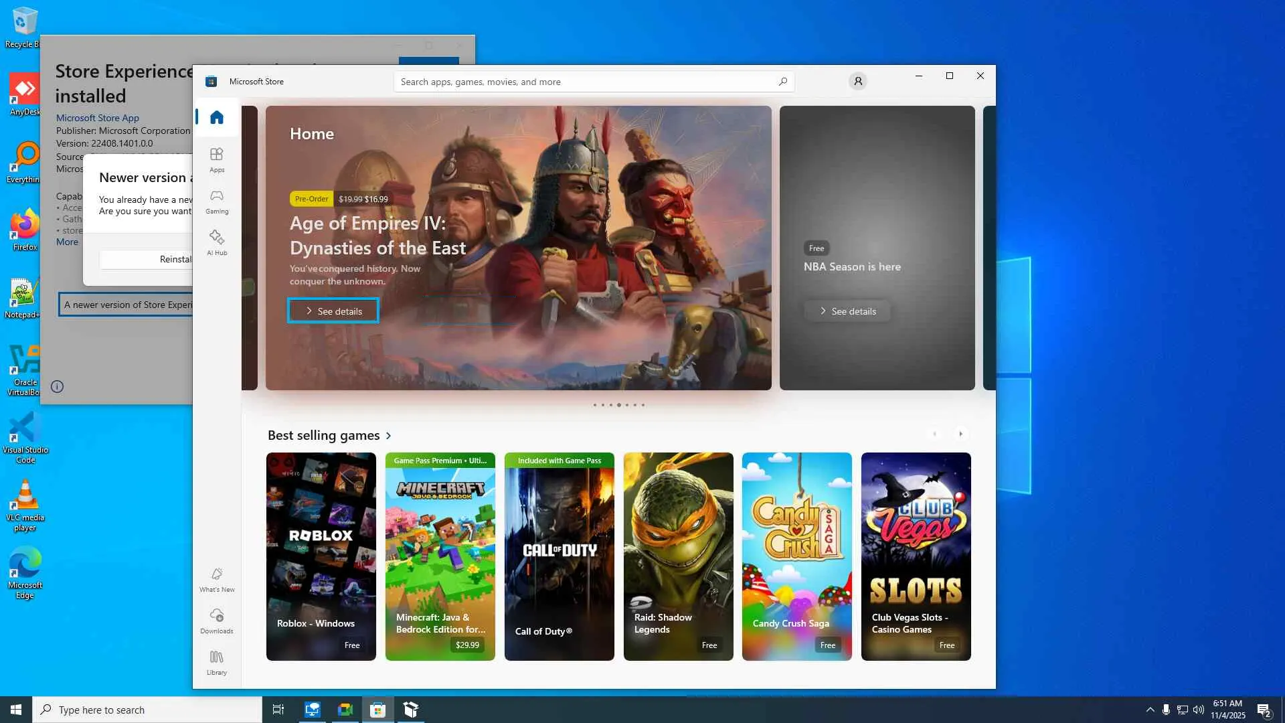Viewport: 1285px width, 723px height.
Task: Open the Apps section in sidebar
Action: (x=216, y=160)
